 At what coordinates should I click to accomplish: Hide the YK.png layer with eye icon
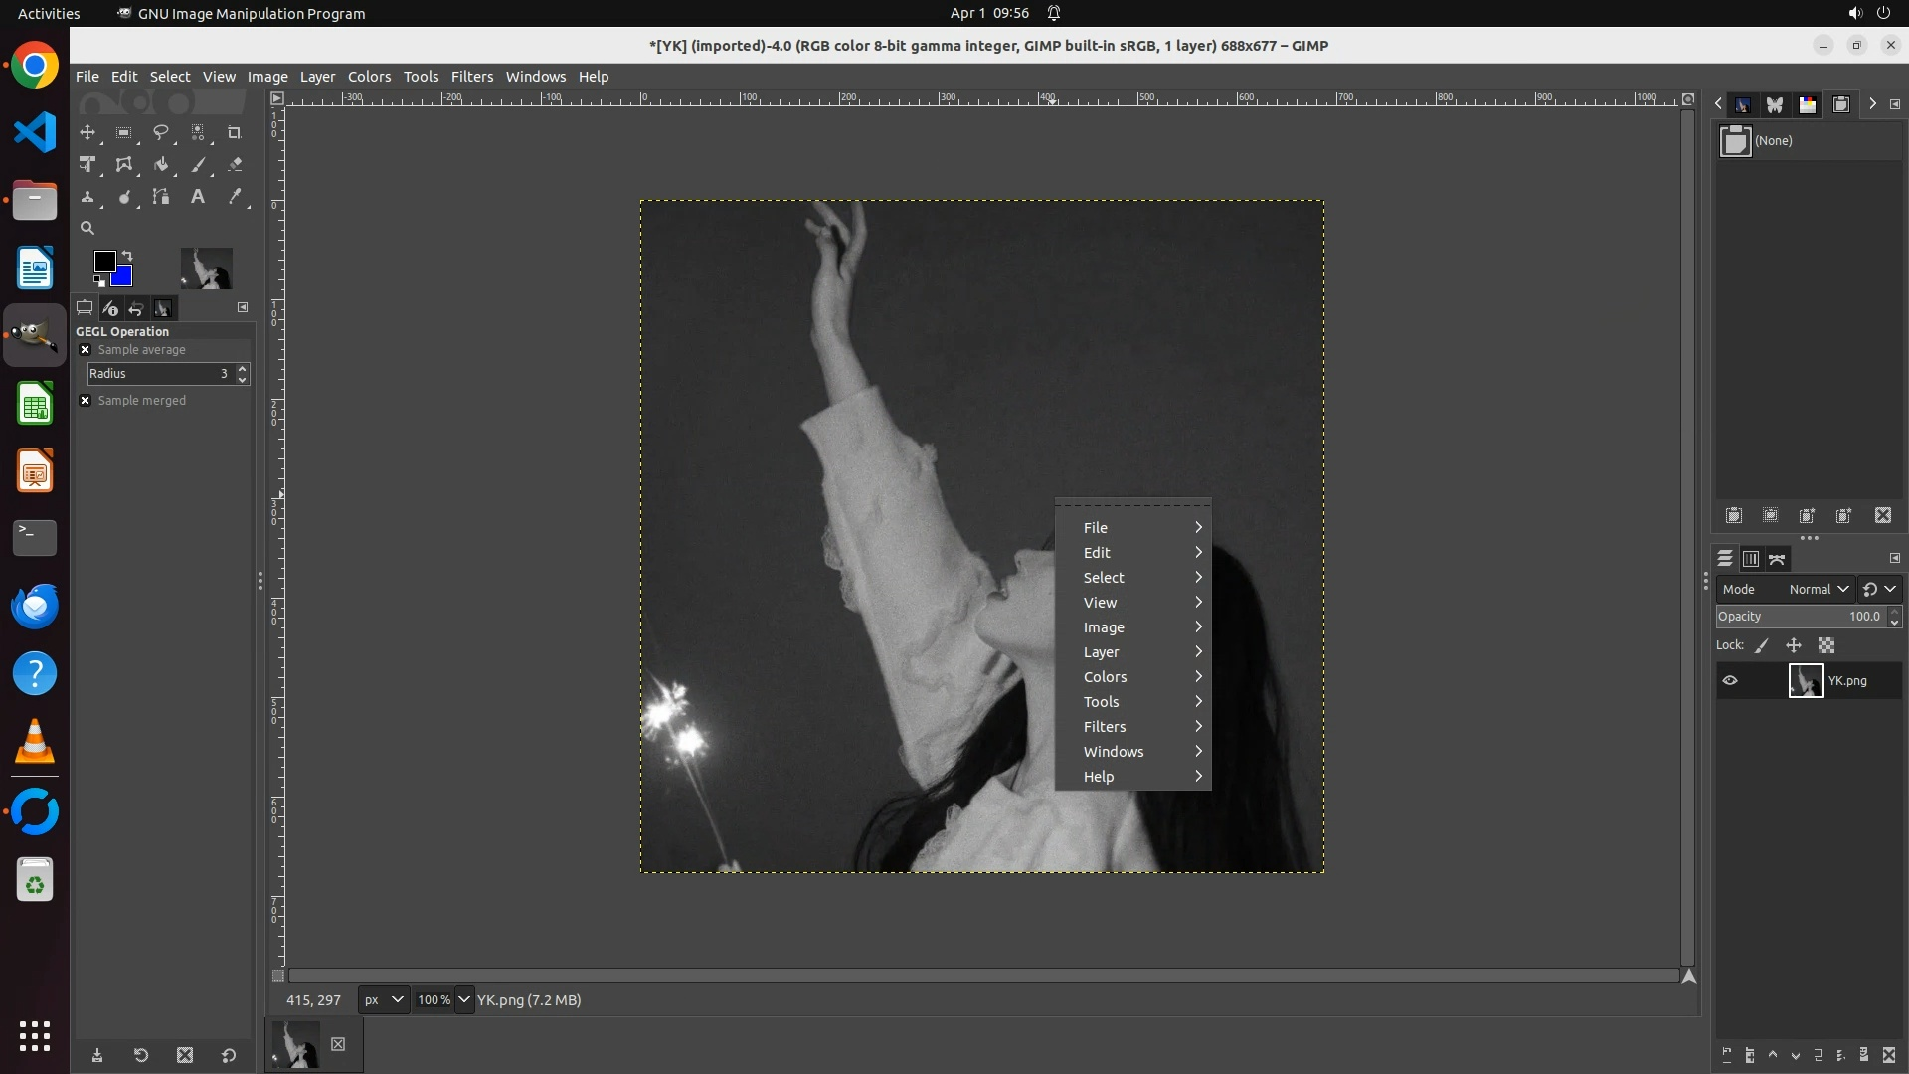[x=1730, y=681]
